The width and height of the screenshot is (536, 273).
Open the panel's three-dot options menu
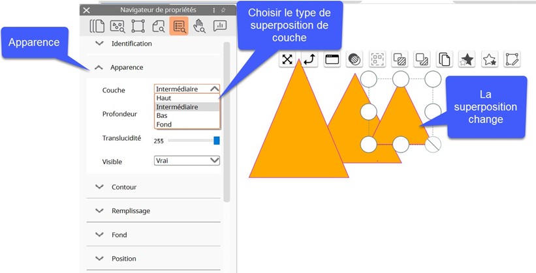point(214,10)
